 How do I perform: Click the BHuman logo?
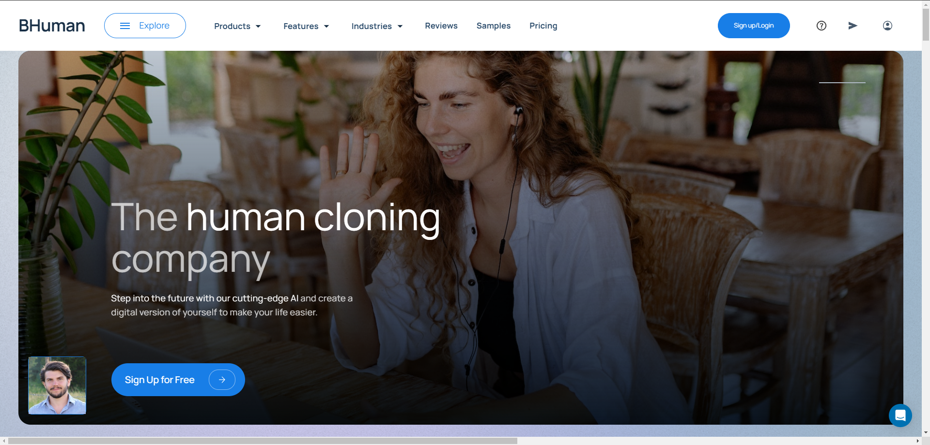click(52, 26)
